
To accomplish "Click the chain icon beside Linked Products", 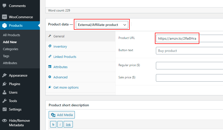I will pyautogui.click(x=50, y=56).
